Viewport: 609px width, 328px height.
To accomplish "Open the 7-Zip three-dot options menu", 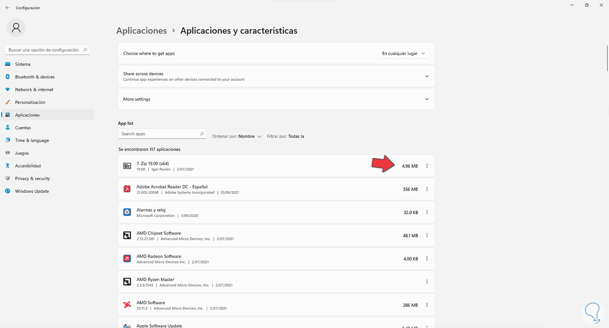I will [x=427, y=166].
